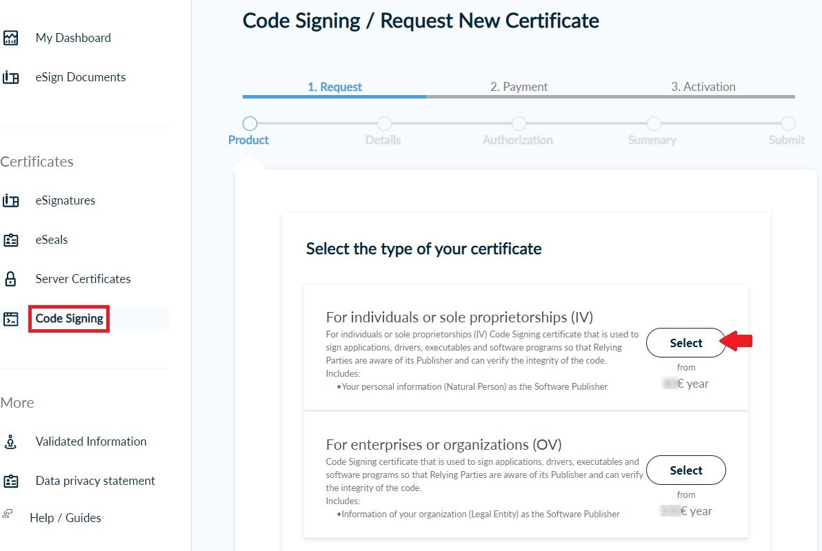Viewport: 822px width, 551px height.
Task: Open the 1. Request tab
Action: [334, 87]
